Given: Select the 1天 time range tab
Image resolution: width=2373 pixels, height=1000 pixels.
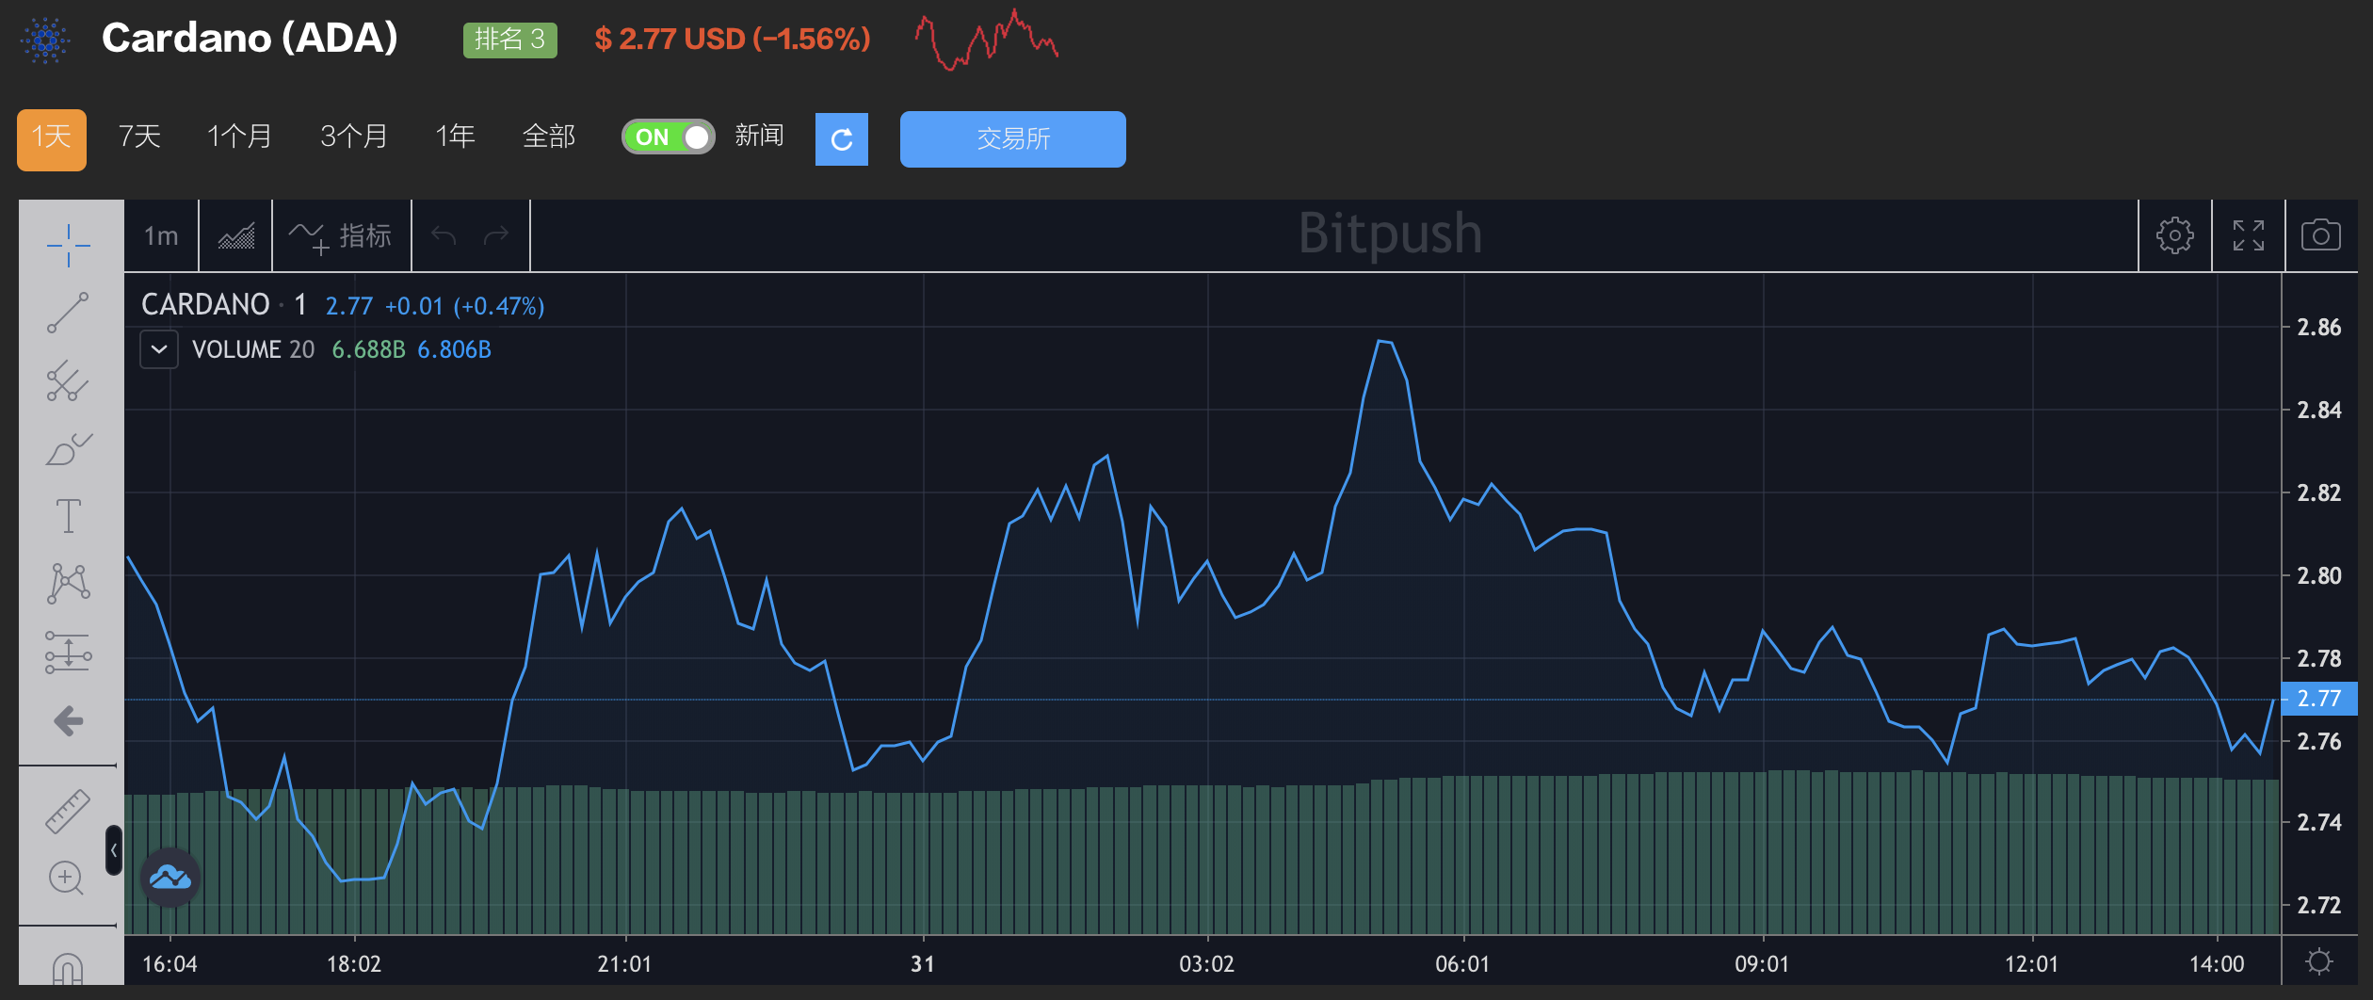Looking at the screenshot, I should click(x=52, y=139).
